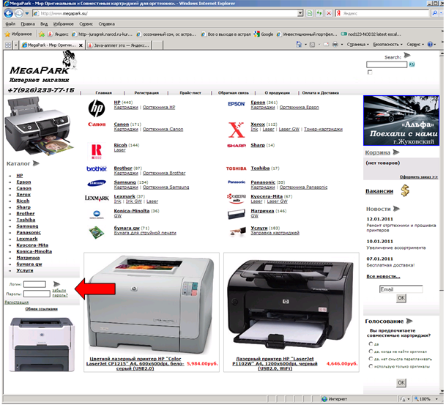This screenshot has height=405, width=446.
Task: Open the Вид menu
Action: click(x=44, y=24)
